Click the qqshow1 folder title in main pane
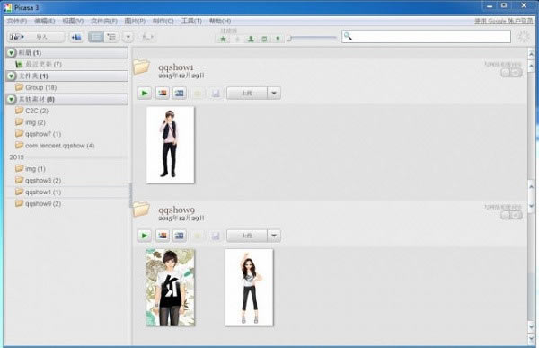 176,67
